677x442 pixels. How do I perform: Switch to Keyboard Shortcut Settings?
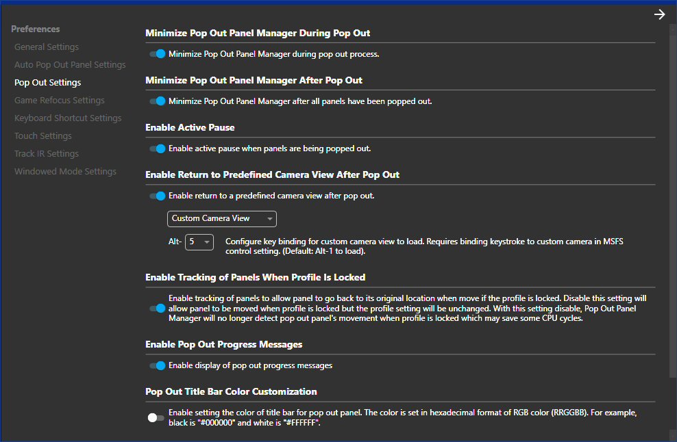pyautogui.click(x=68, y=118)
